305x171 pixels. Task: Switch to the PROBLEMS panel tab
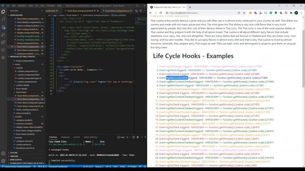tap(65, 137)
